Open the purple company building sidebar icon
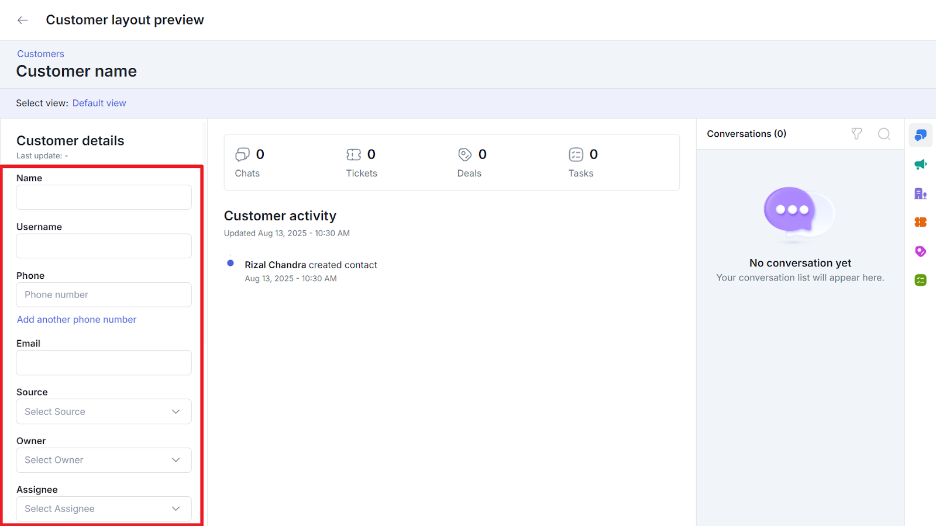936x526 pixels. pos(920,193)
